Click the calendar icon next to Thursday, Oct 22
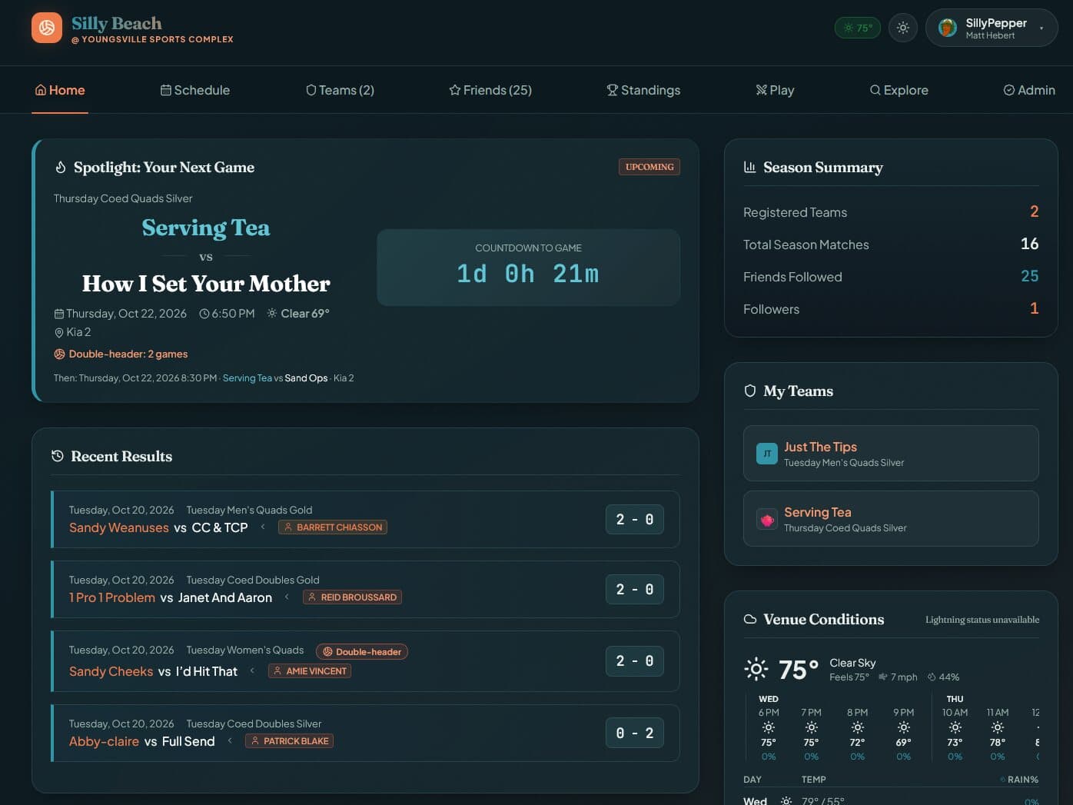The width and height of the screenshot is (1073, 805). [x=59, y=314]
